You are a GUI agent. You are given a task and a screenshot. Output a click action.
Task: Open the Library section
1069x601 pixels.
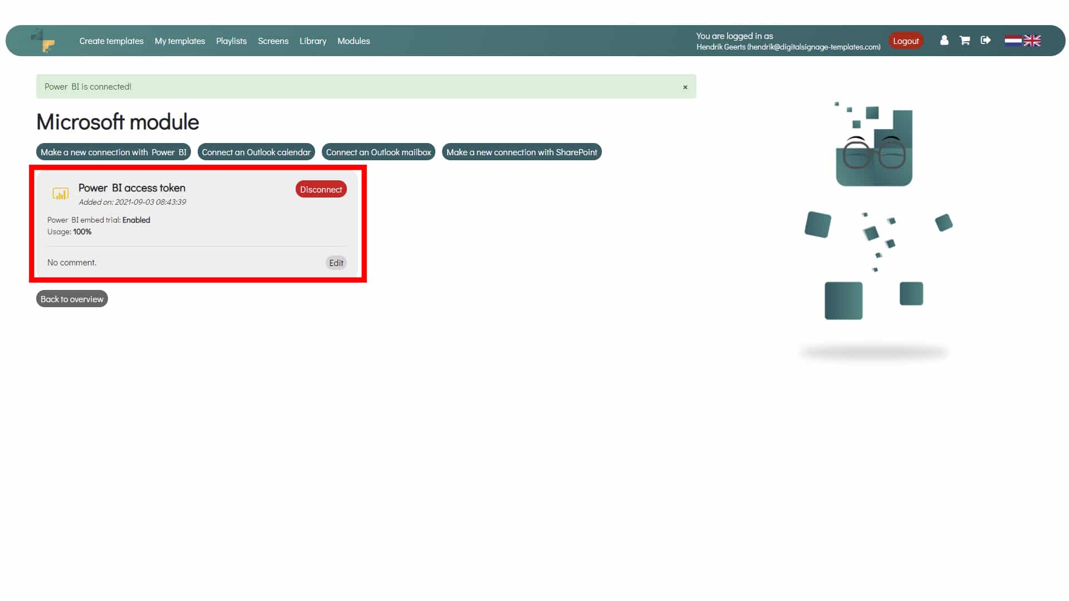click(313, 41)
